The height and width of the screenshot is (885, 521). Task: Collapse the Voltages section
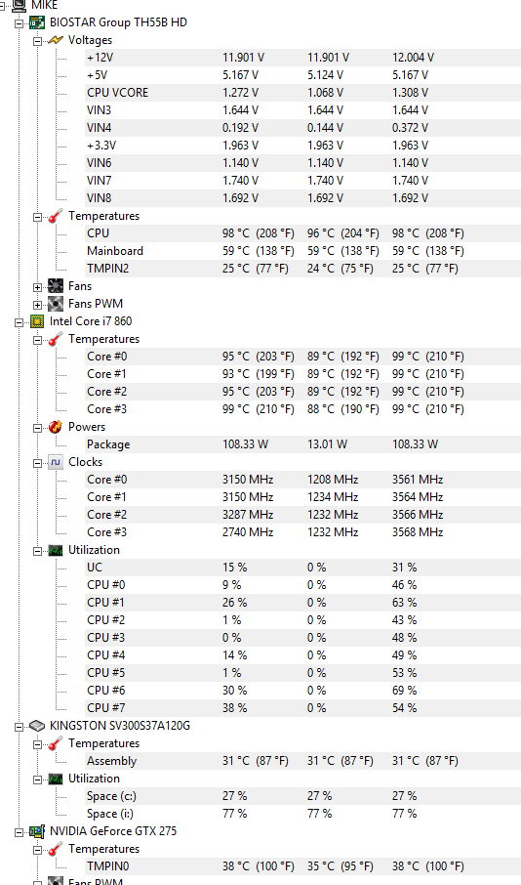pos(37,41)
